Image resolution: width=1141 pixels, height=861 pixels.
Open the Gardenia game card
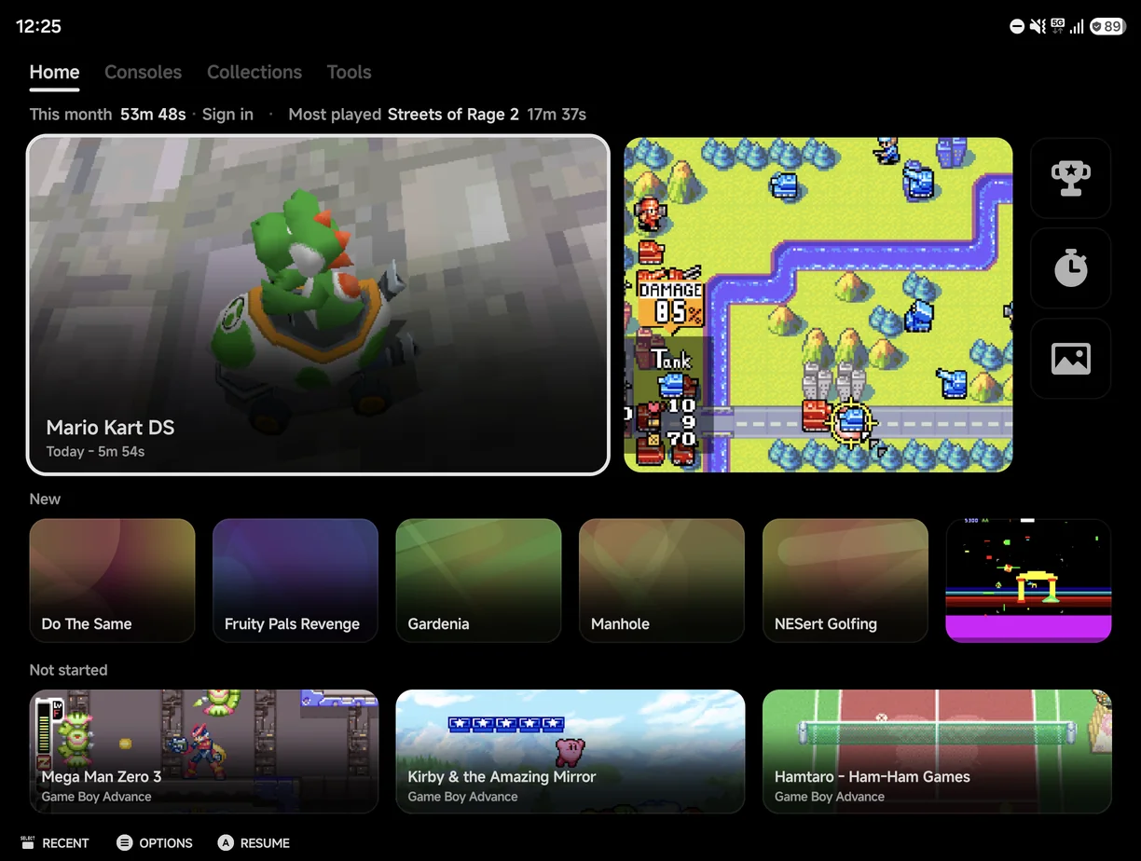pos(478,581)
